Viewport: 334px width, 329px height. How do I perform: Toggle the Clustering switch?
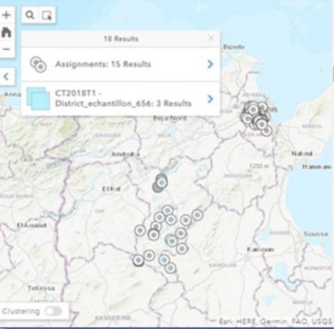(54, 311)
